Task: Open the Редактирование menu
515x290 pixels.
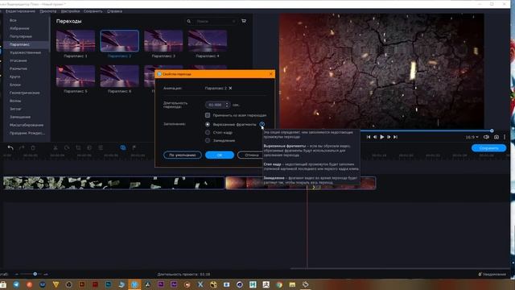Action: (20, 11)
